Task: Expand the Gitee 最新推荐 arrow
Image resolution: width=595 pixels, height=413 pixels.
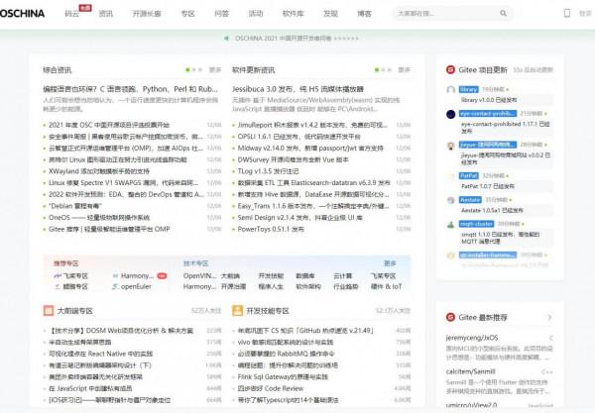Action: click(549, 317)
